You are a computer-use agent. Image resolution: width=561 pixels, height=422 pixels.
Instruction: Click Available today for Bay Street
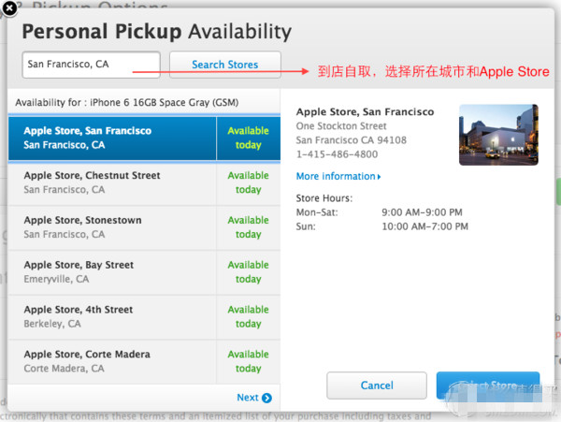pos(248,272)
